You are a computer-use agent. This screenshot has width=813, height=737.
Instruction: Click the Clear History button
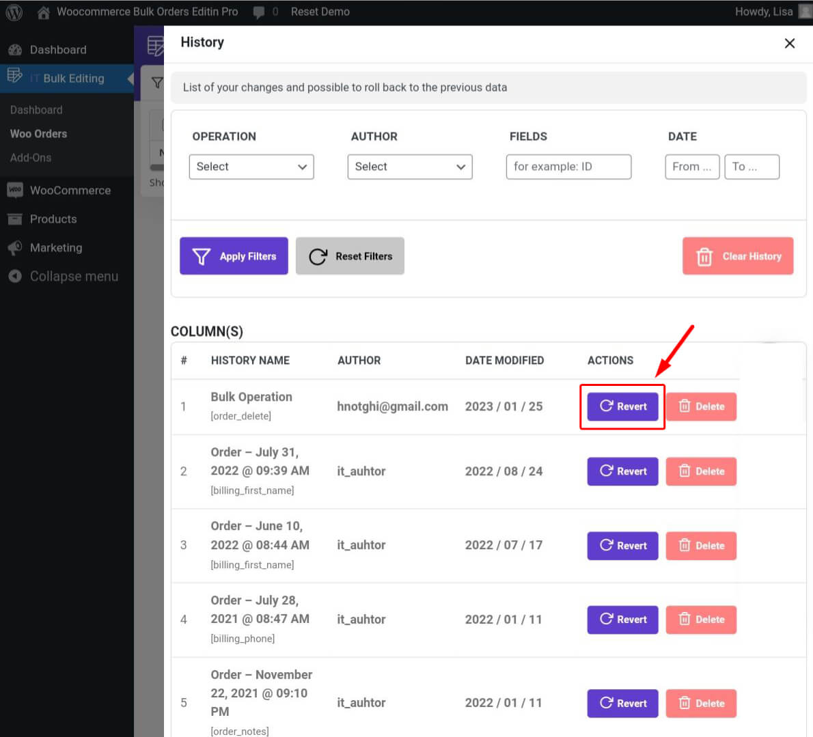tap(738, 256)
